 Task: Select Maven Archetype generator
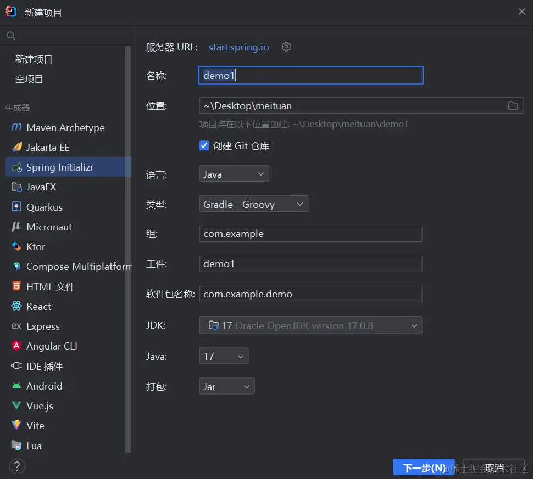coord(65,128)
